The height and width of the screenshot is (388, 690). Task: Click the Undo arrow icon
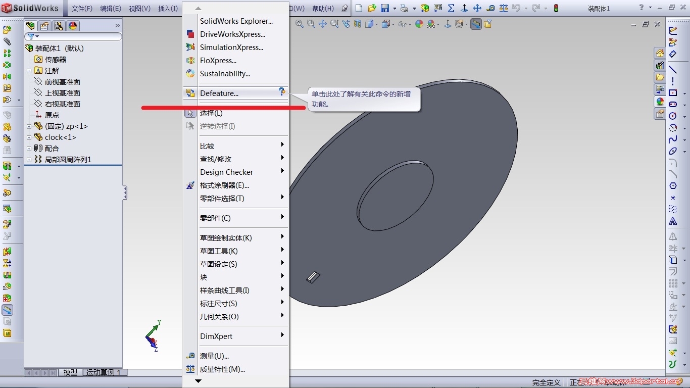516,8
